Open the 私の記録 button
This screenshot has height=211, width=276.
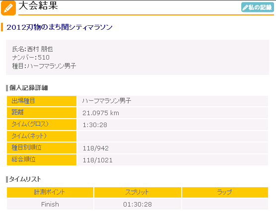point(258,7)
